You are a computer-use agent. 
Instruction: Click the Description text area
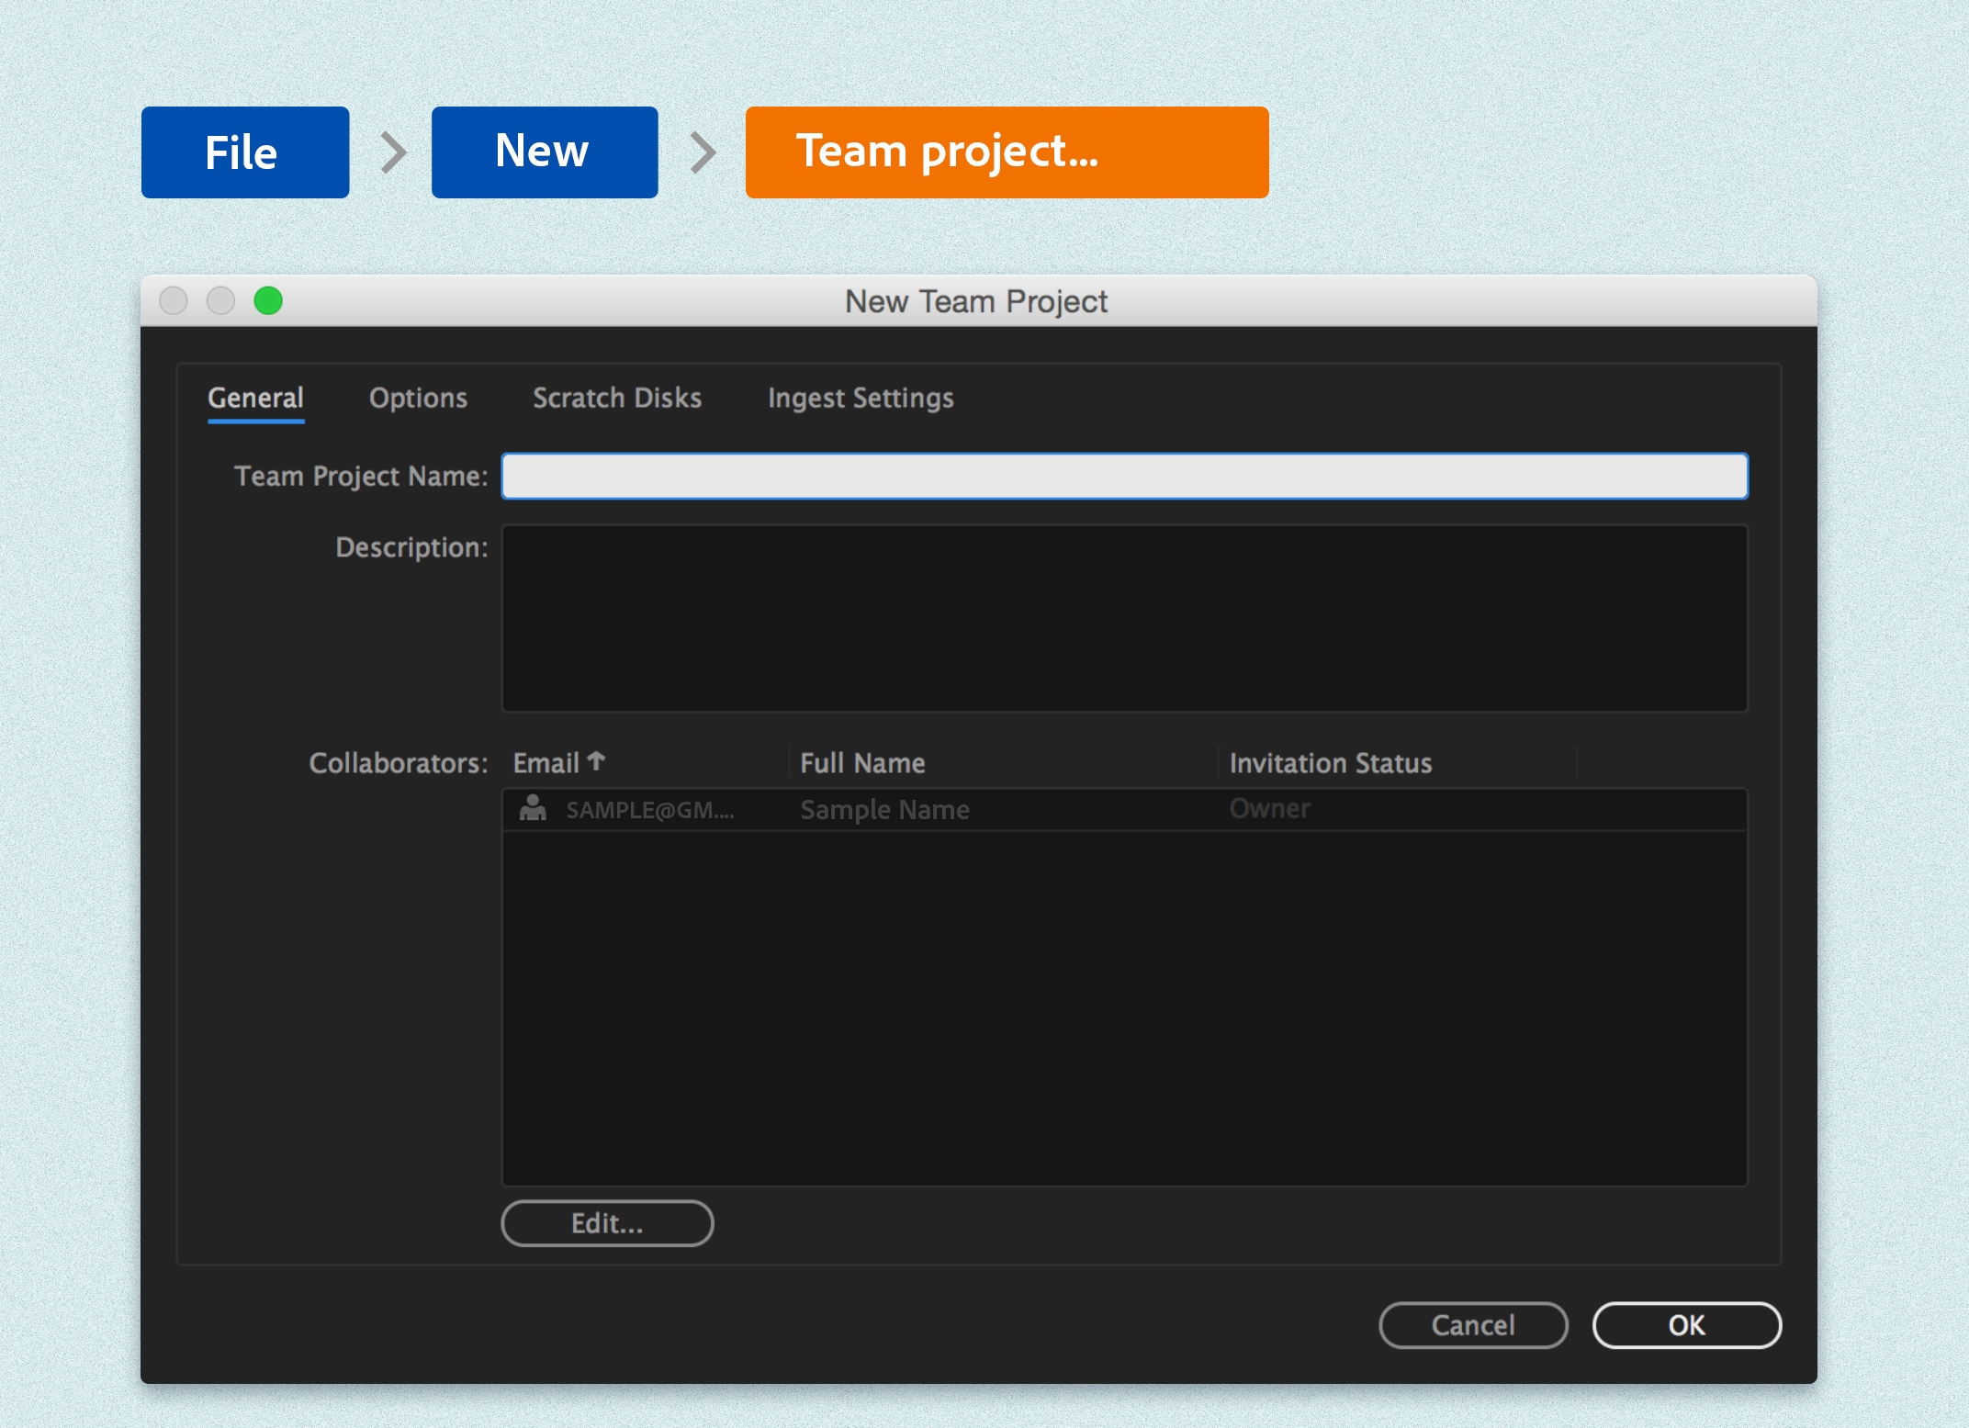pyautogui.click(x=1122, y=617)
